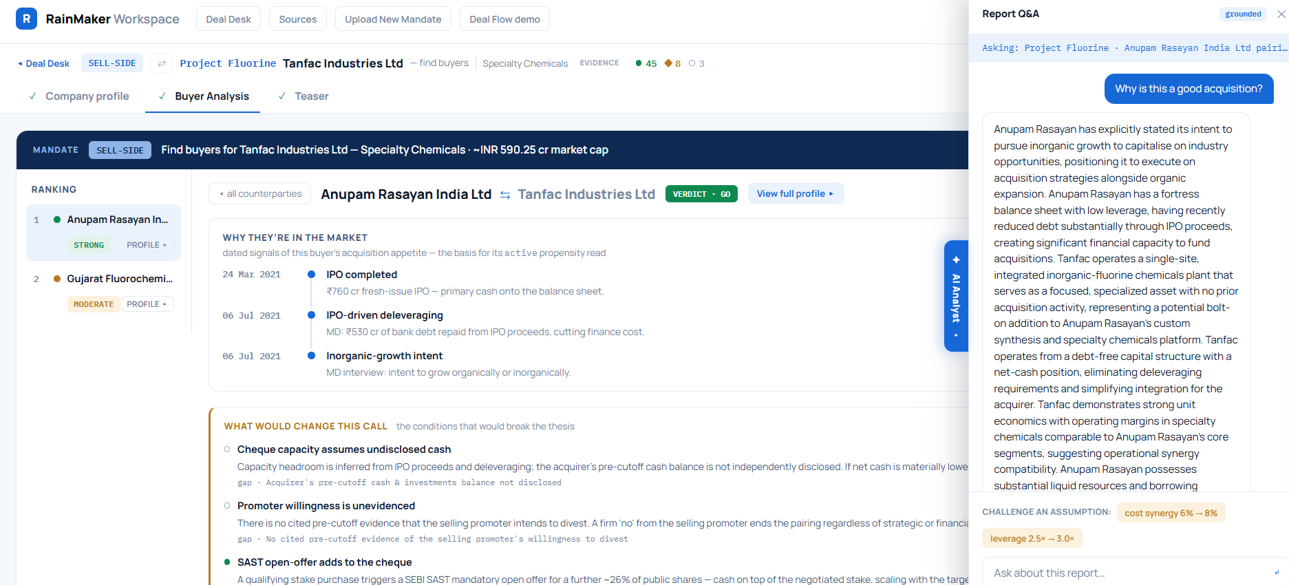
Task: Click the STRONG rating badge
Action: click(x=89, y=245)
